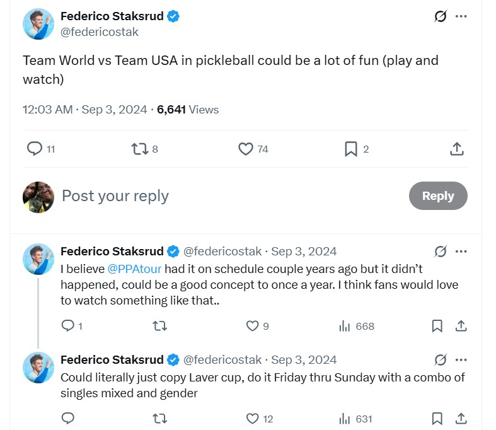
Task: Reply to the main pickleball tweet
Action: (35, 149)
